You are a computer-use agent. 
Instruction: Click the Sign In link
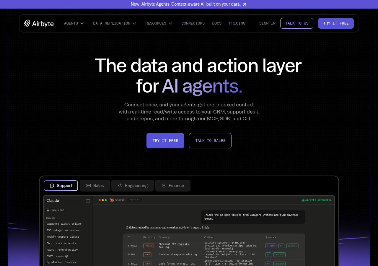267,23
